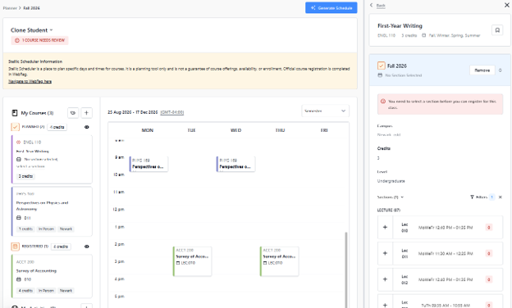Click the Registered group calendar icon

[15, 247]
